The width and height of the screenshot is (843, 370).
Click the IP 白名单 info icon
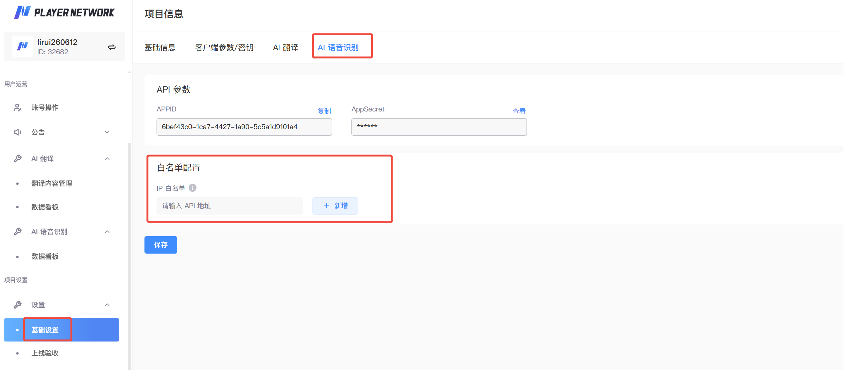tap(192, 188)
